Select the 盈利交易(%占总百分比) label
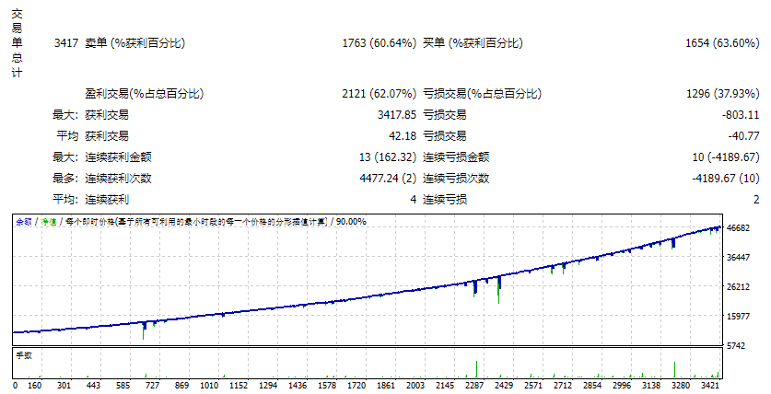 click(x=144, y=93)
